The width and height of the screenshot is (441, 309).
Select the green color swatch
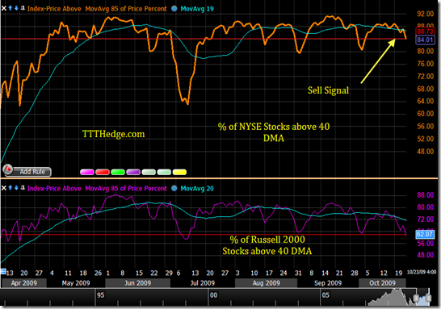[x=118, y=172]
